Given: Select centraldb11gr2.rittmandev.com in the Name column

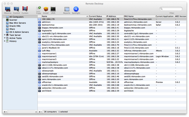Looking at the screenshot, I should pos(56,33).
